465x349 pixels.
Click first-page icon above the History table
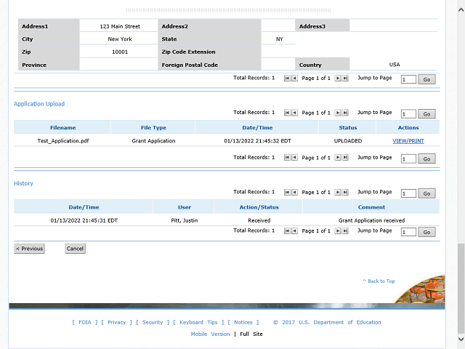[287, 193]
